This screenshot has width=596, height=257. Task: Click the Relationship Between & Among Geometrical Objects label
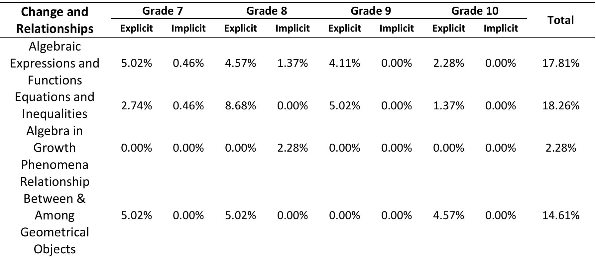(x=55, y=215)
